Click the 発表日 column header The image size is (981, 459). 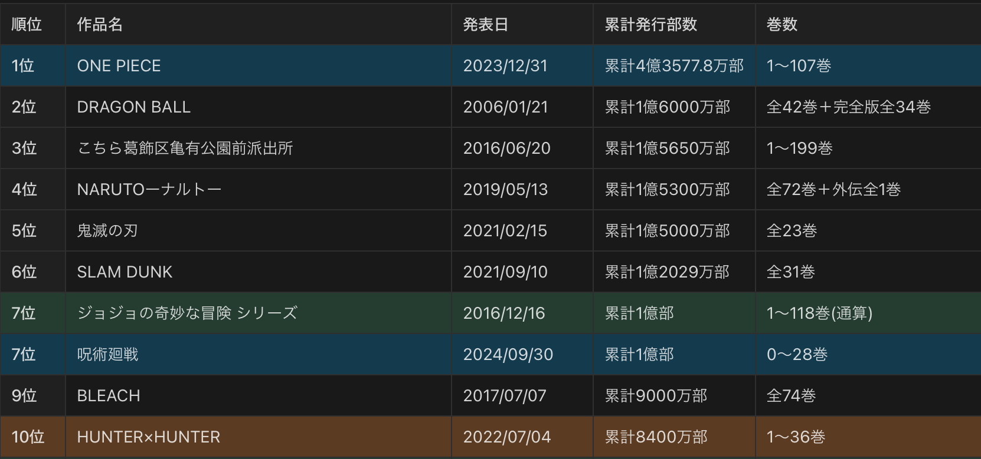(x=485, y=24)
